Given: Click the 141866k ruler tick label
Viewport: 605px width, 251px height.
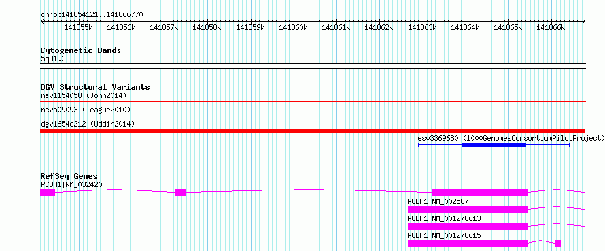Looking at the screenshot, I should (x=551, y=27).
